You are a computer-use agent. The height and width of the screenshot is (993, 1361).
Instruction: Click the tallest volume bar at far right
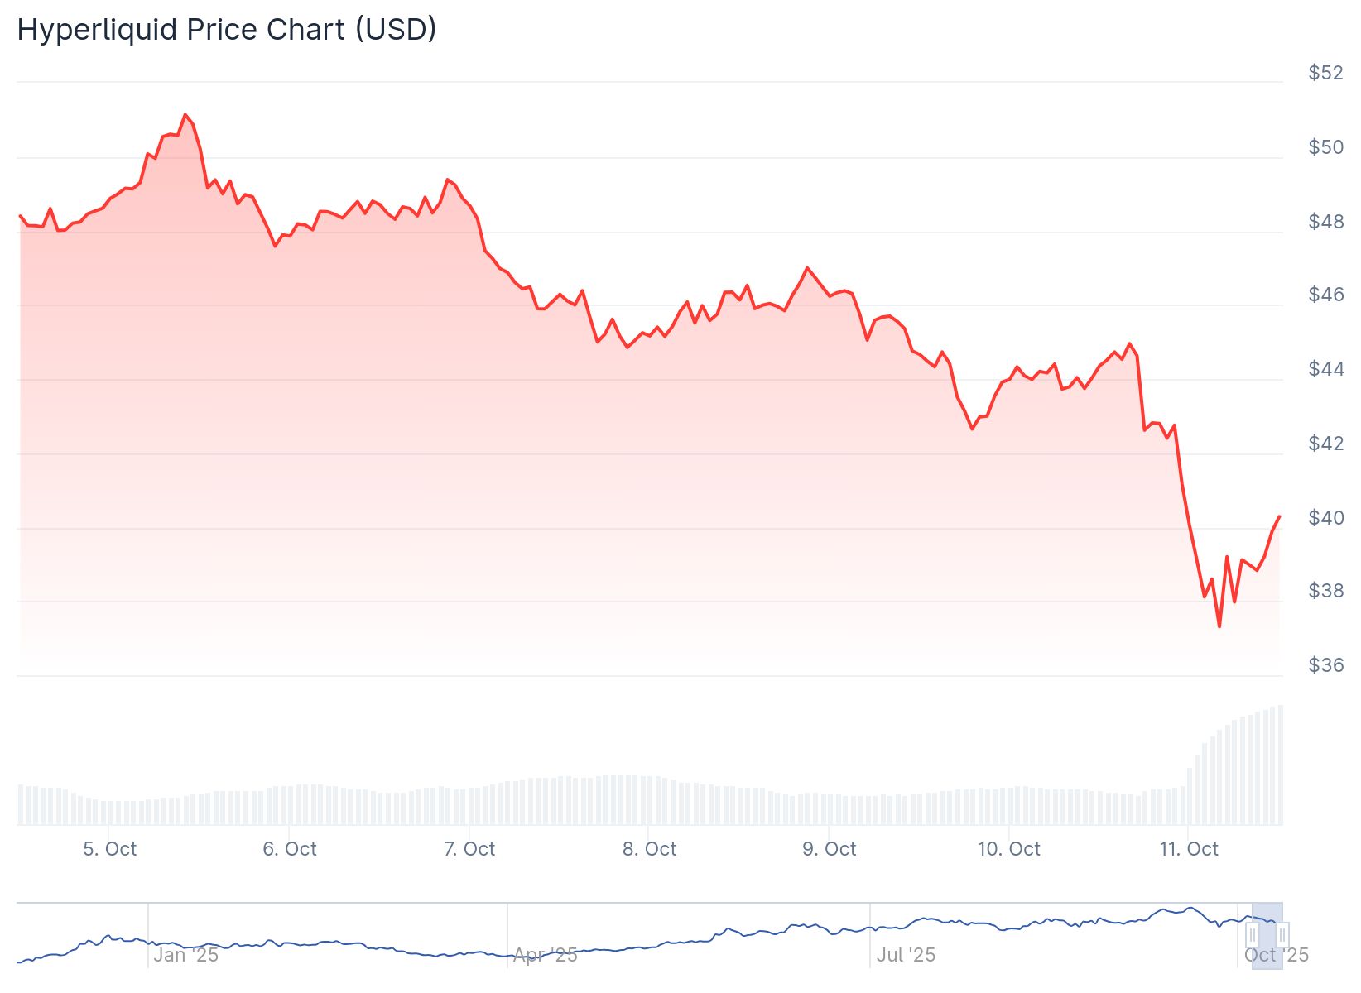click(x=1281, y=765)
